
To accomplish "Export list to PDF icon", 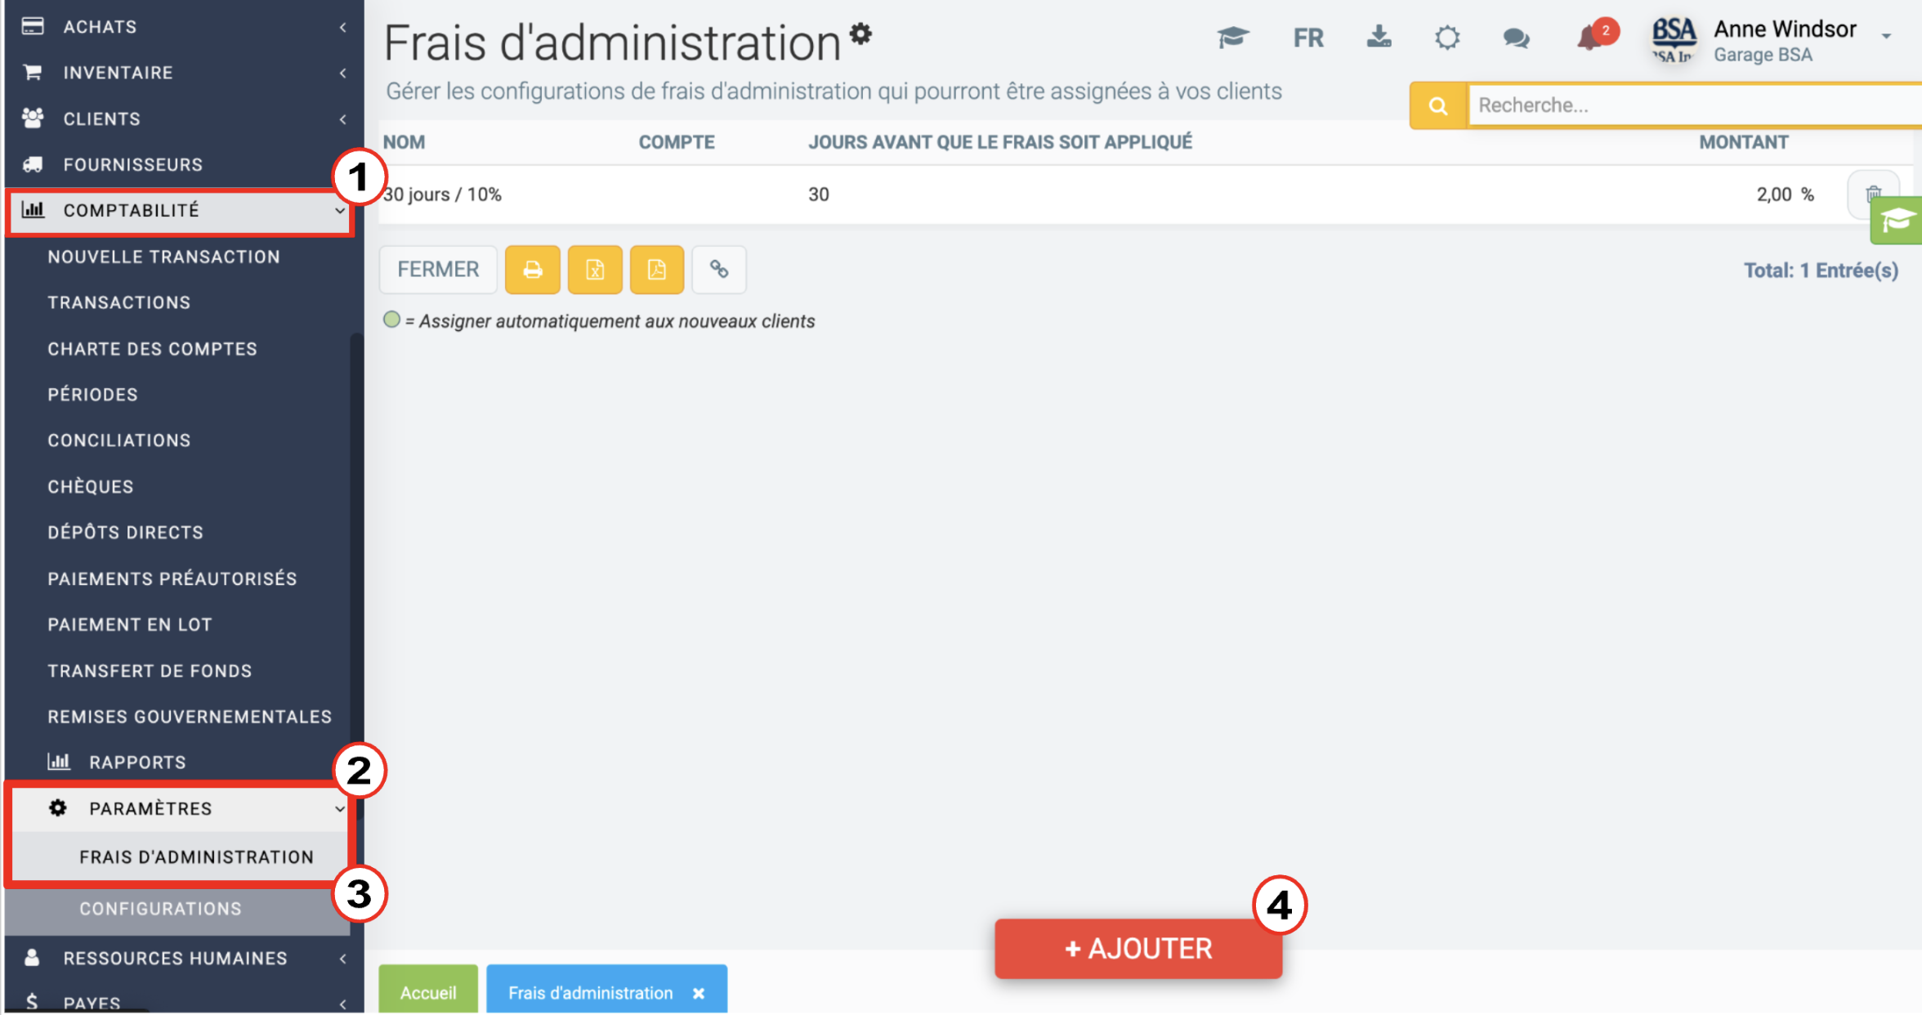I will coord(657,270).
